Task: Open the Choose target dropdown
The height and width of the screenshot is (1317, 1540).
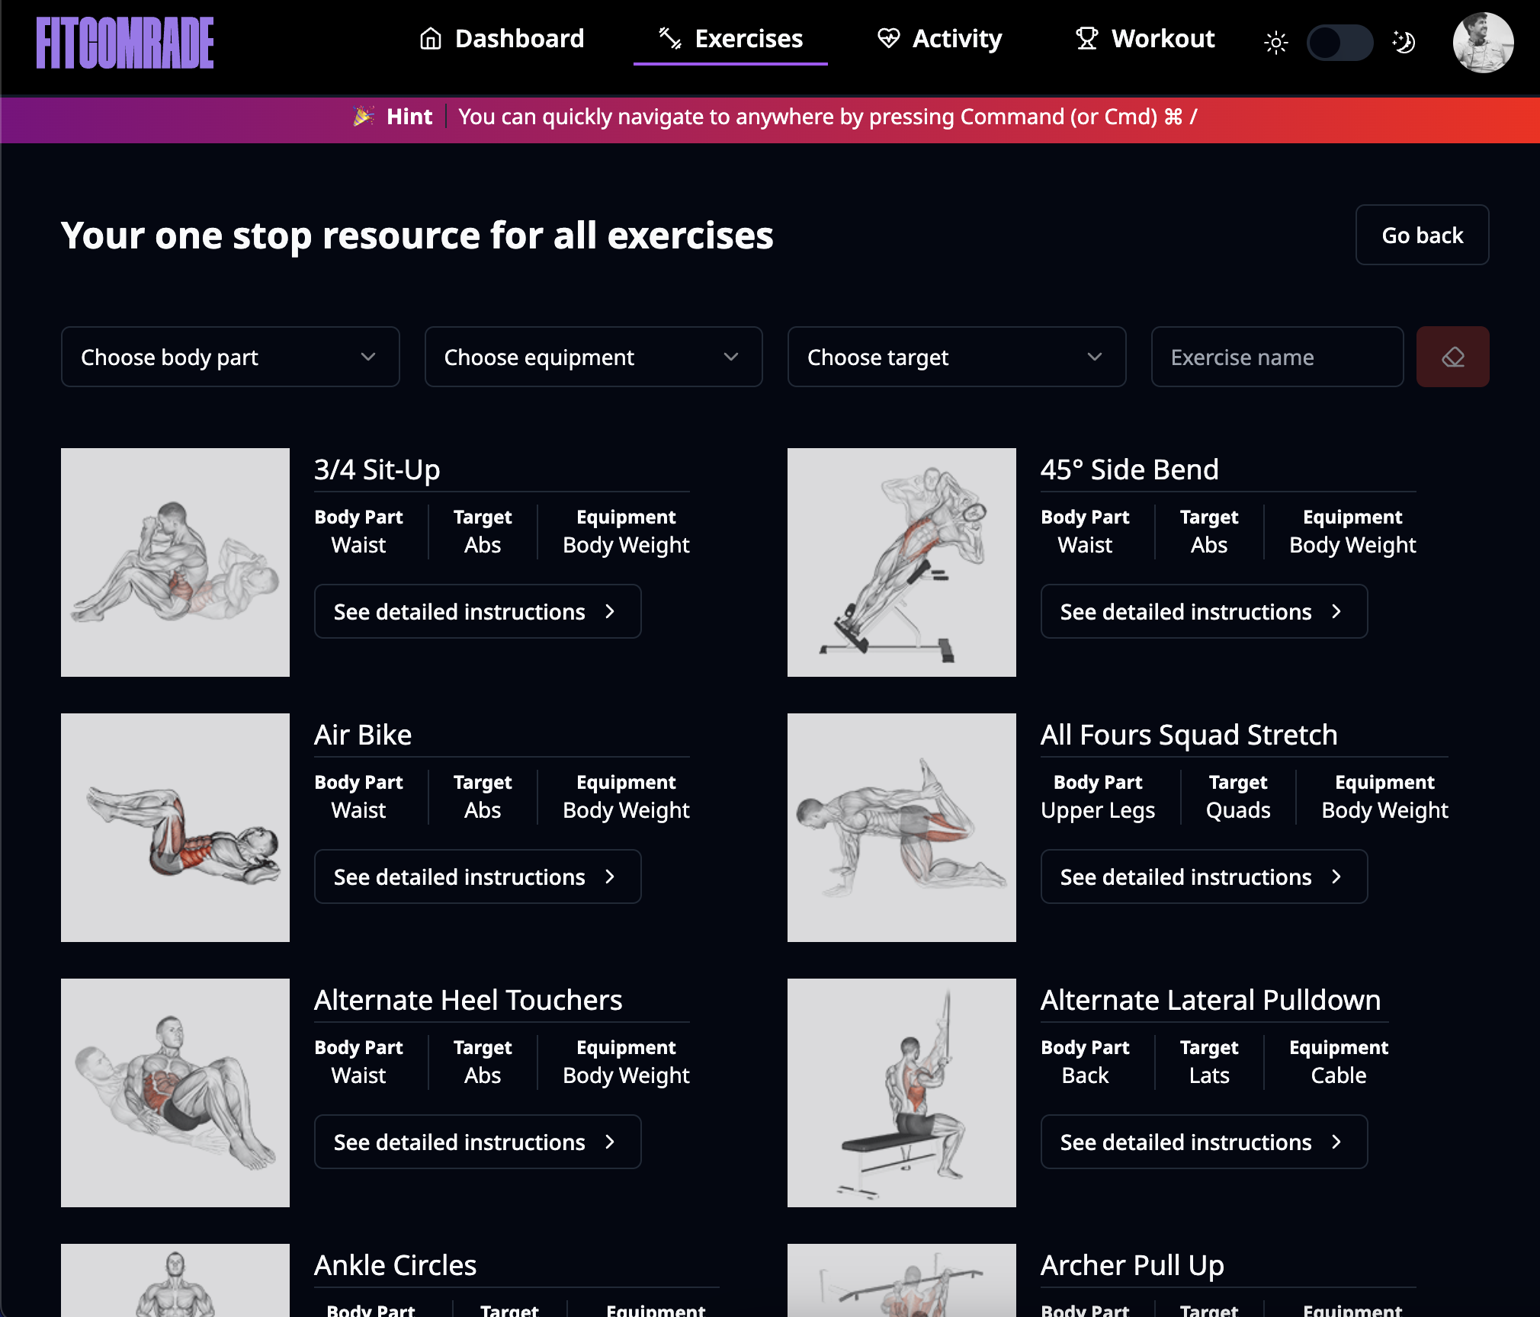Action: click(x=956, y=357)
